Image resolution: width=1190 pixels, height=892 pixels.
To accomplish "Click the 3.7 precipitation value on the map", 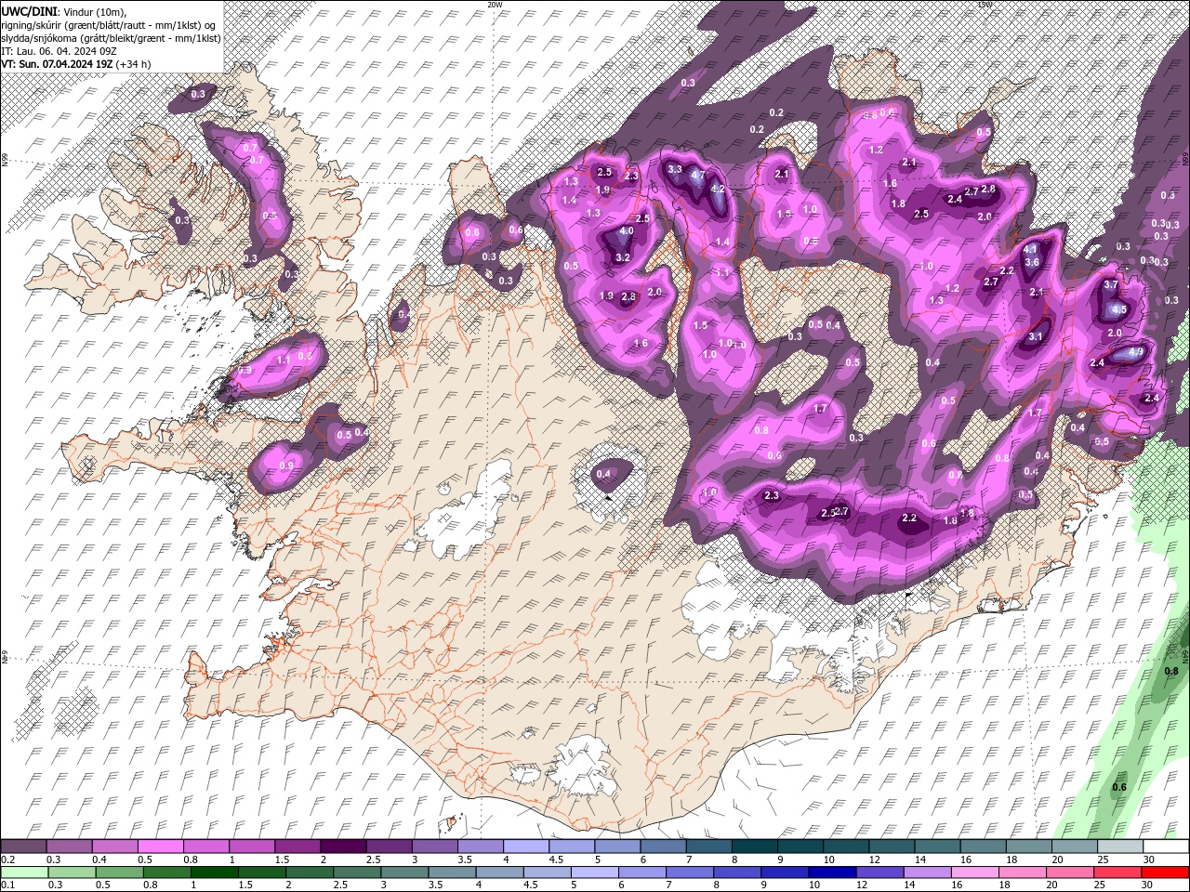I will click(x=1111, y=284).
